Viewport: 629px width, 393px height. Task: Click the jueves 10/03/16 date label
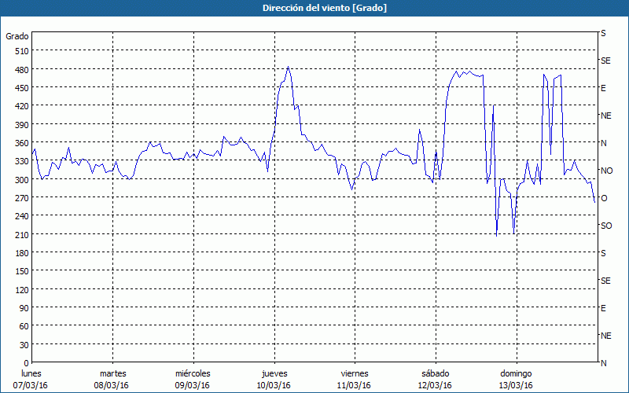pyautogui.click(x=273, y=379)
